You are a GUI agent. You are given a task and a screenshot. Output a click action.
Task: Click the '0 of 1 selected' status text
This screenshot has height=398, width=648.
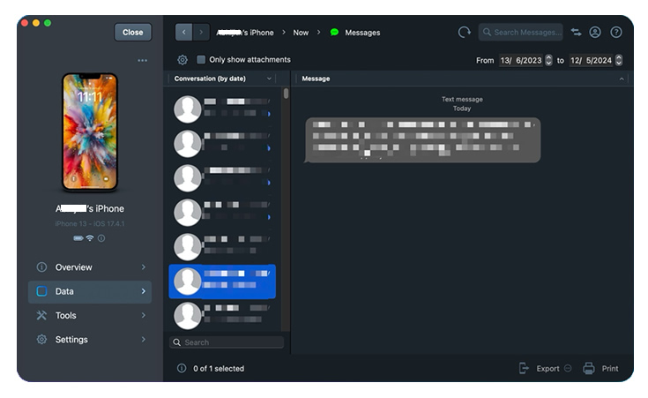219,369
